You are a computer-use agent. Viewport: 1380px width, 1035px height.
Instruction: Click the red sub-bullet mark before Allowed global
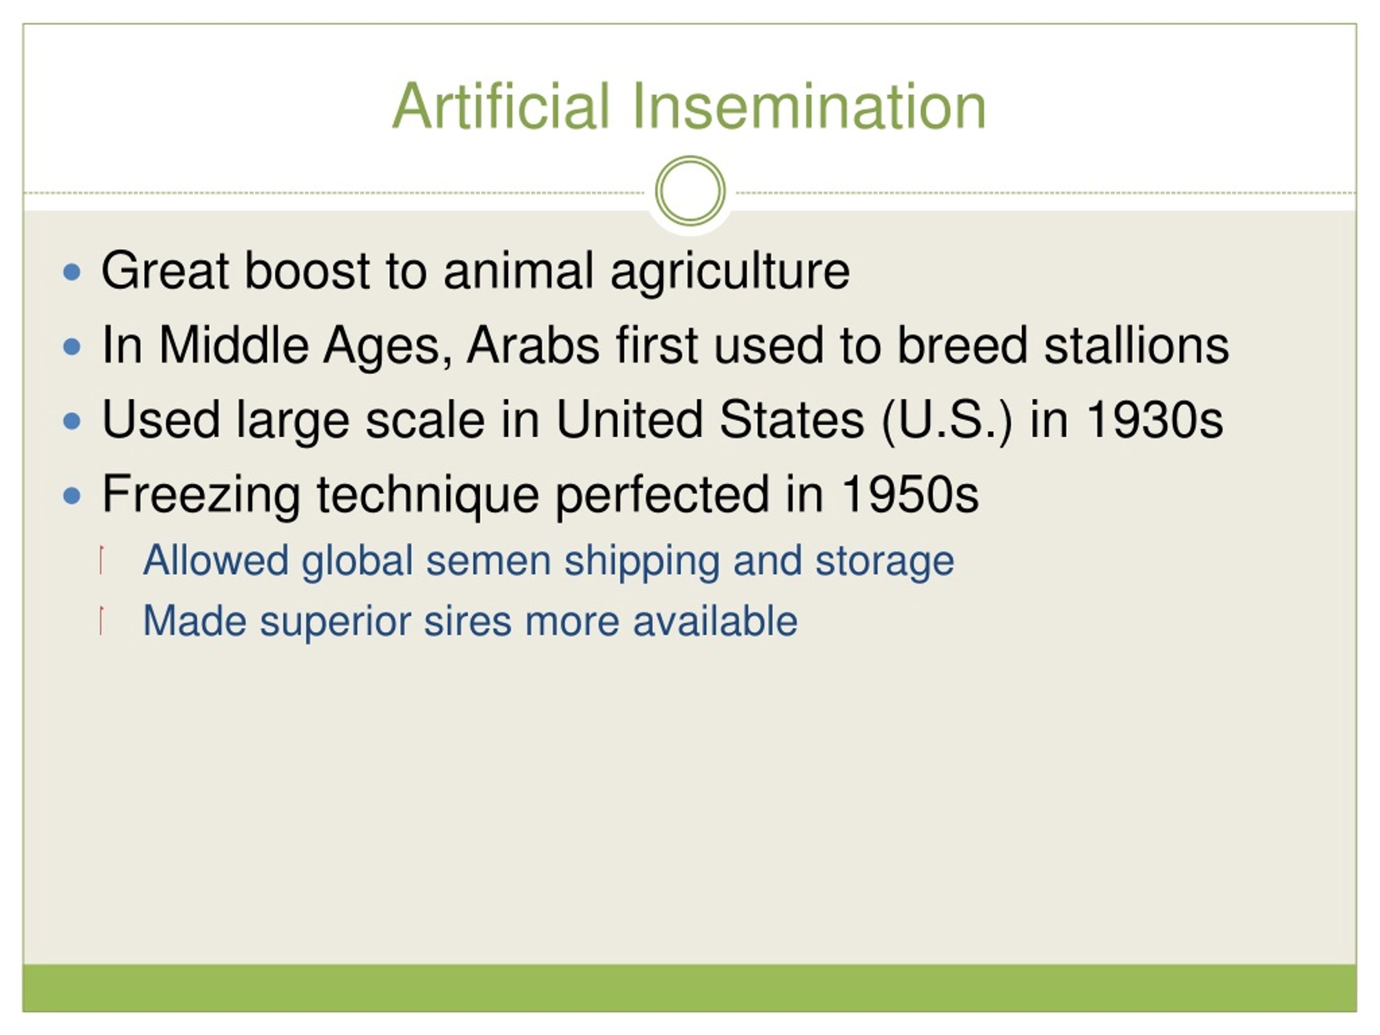(x=101, y=560)
